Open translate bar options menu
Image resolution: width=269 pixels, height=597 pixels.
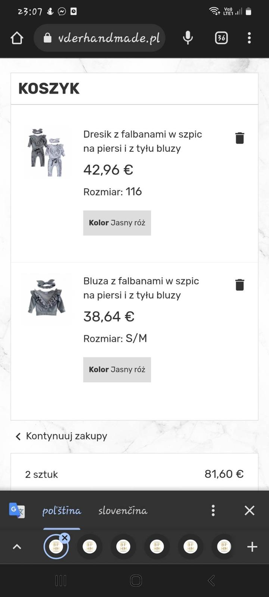(x=213, y=510)
